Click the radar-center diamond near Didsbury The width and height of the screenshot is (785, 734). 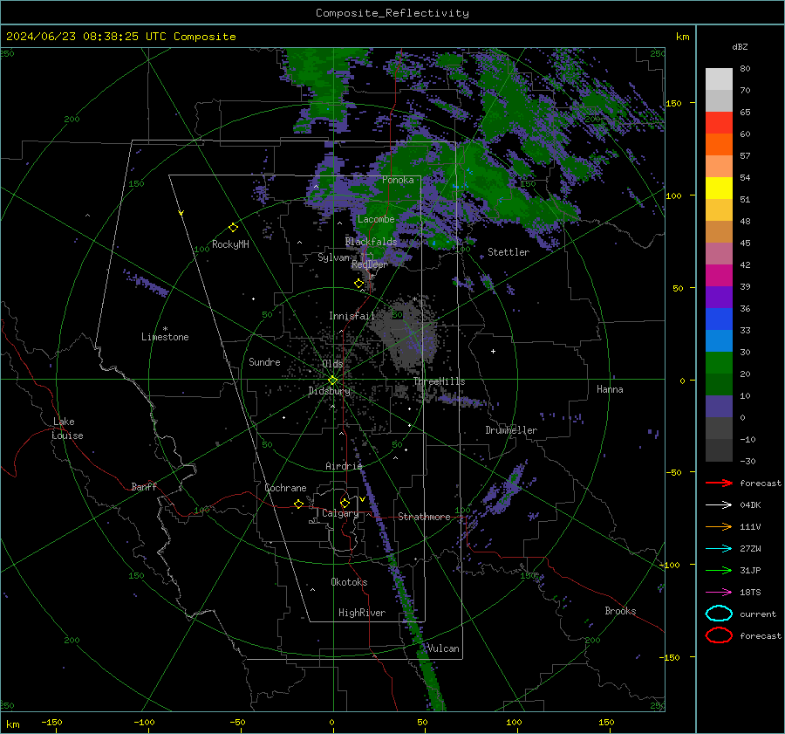pos(332,381)
